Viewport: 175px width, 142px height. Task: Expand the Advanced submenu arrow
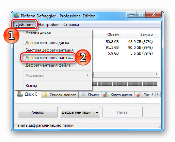87,75
